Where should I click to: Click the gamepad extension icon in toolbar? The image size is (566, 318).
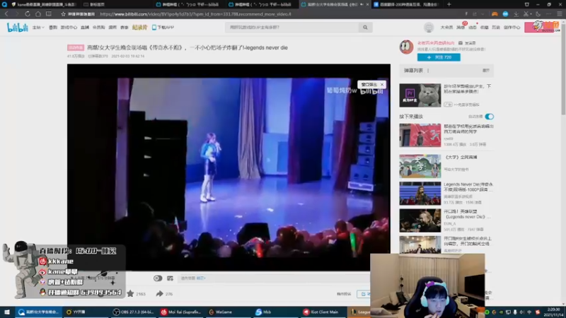point(495,13)
